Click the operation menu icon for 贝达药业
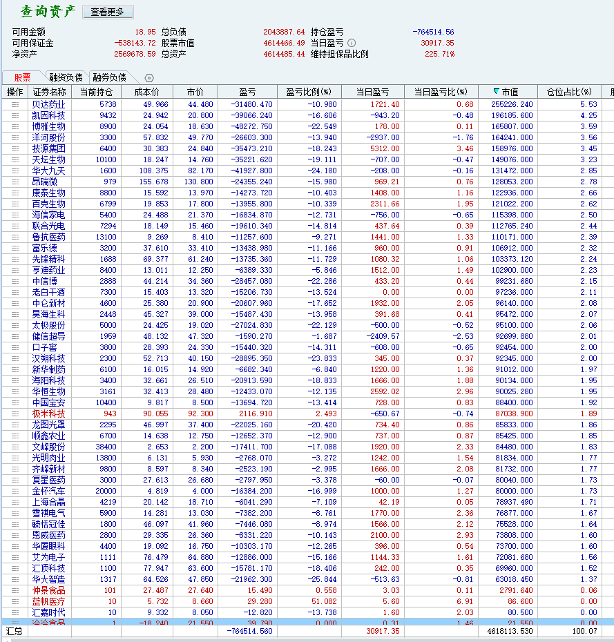 [x=15, y=104]
